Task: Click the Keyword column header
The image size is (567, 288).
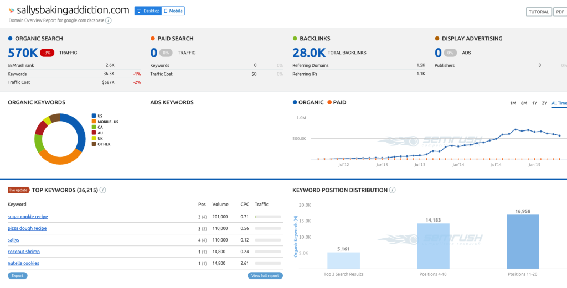Action: pos(17,205)
